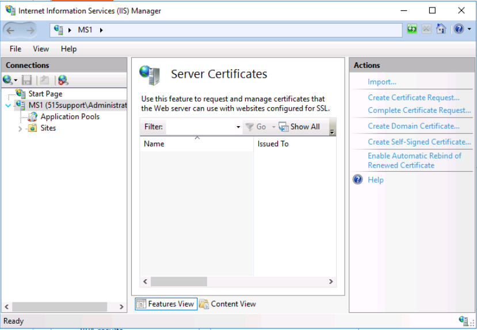The height and width of the screenshot is (330, 477).
Task: Enable Automatic Rebind of Renewed Certificate
Action: coord(414,161)
